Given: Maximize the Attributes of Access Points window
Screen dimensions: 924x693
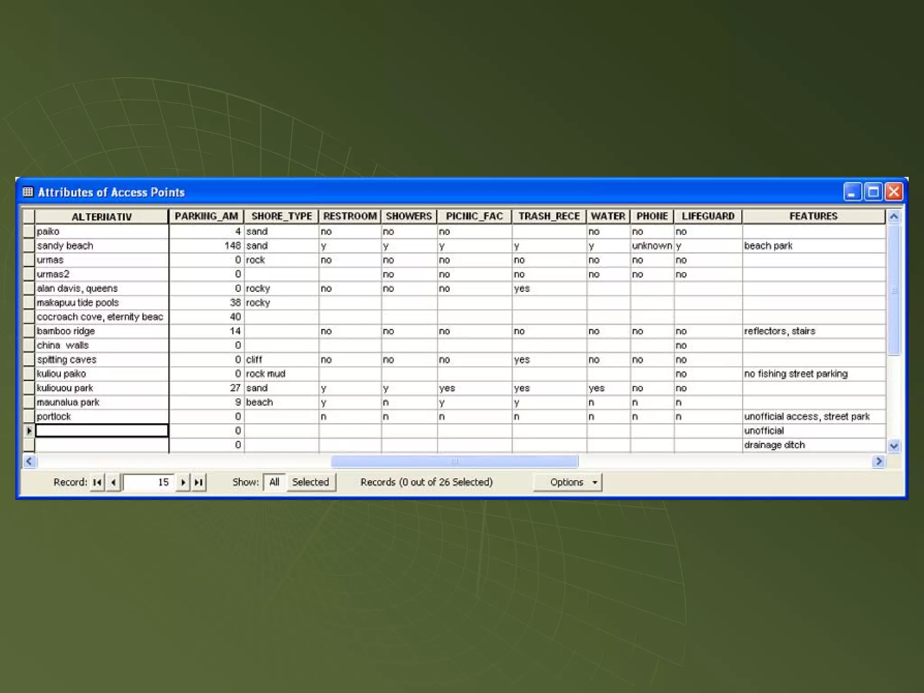Looking at the screenshot, I should tap(873, 192).
